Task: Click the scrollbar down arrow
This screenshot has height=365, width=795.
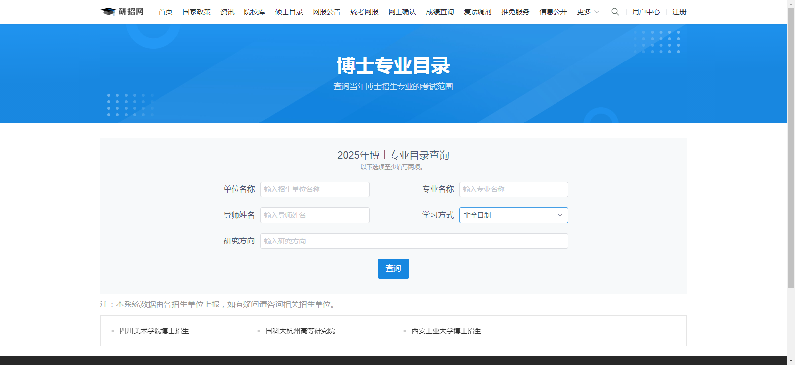Action: [791, 361]
